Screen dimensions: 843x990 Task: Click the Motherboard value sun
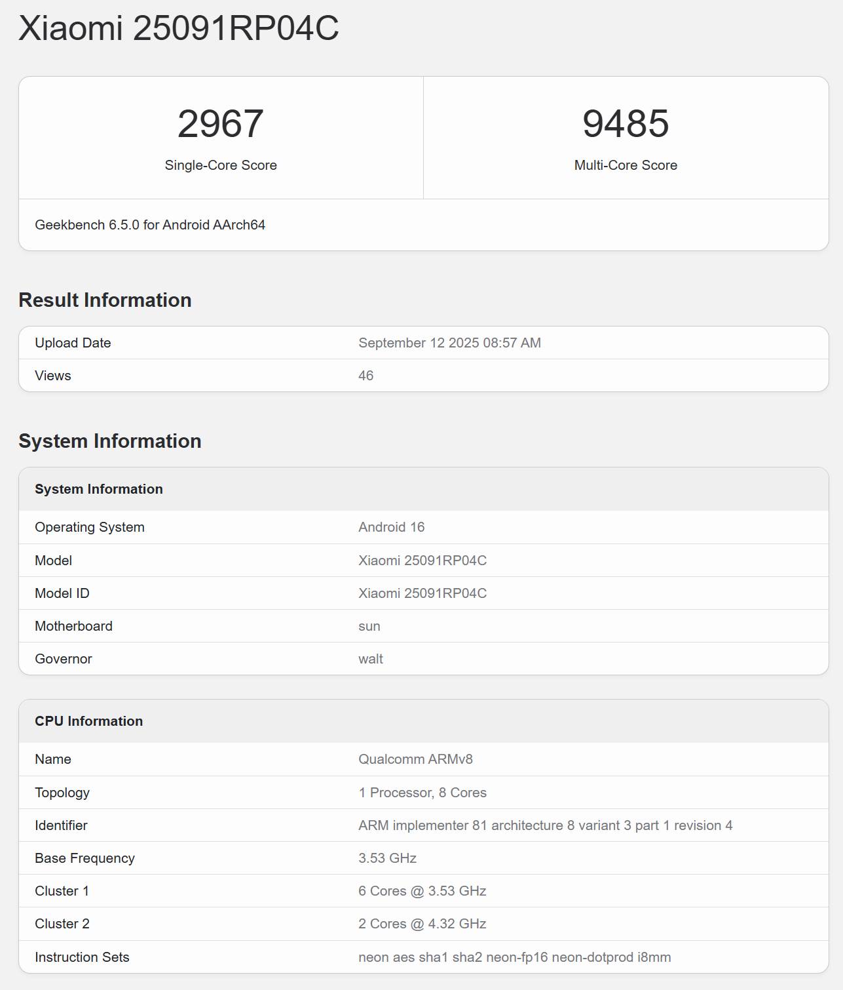pyautogui.click(x=369, y=626)
